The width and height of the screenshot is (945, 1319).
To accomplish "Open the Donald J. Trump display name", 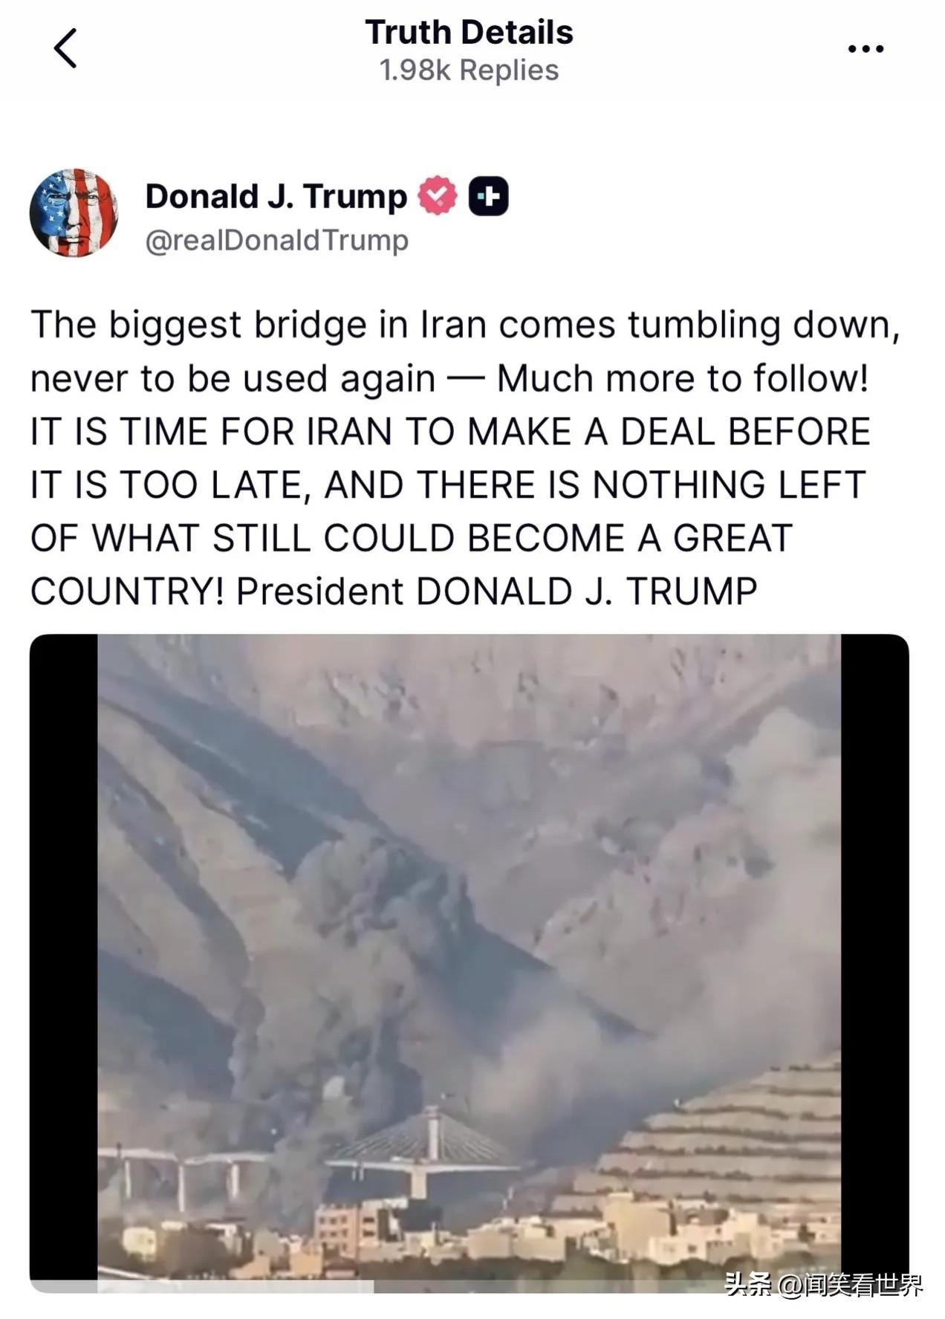I will pos(276,196).
